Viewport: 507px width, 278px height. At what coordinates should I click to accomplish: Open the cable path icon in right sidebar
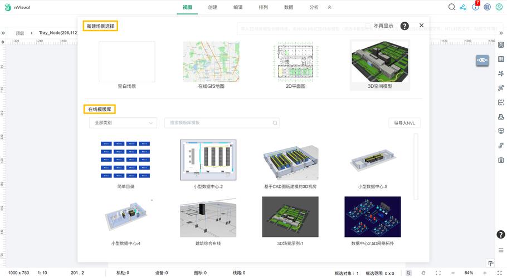501,146
